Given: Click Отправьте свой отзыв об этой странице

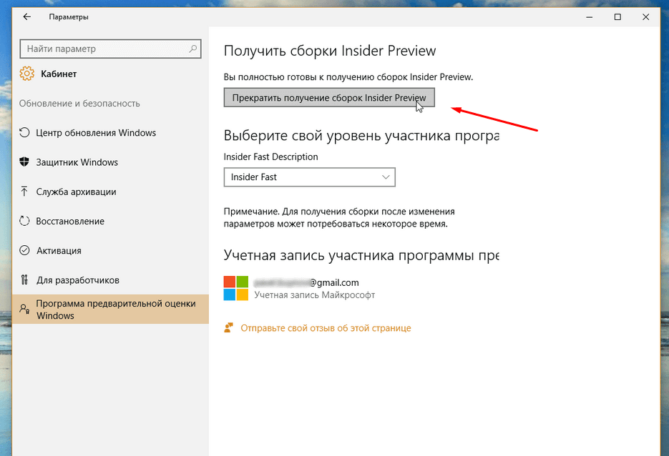Looking at the screenshot, I should point(326,328).
